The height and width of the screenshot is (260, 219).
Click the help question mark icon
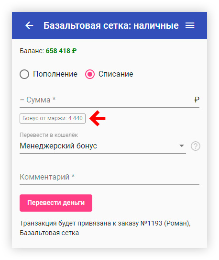(196, 146)
